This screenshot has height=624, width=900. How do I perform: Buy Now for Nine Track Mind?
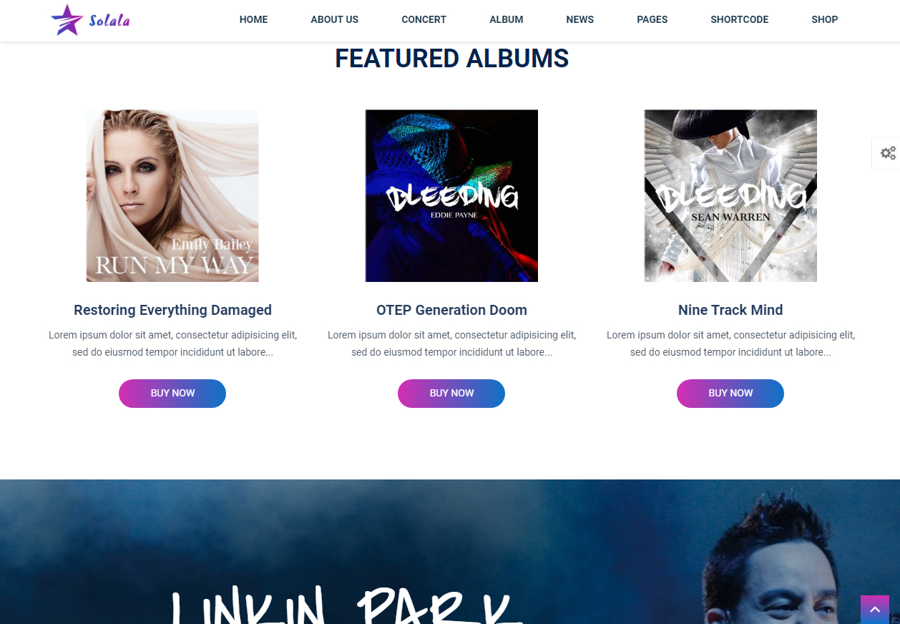click(730, 394)
